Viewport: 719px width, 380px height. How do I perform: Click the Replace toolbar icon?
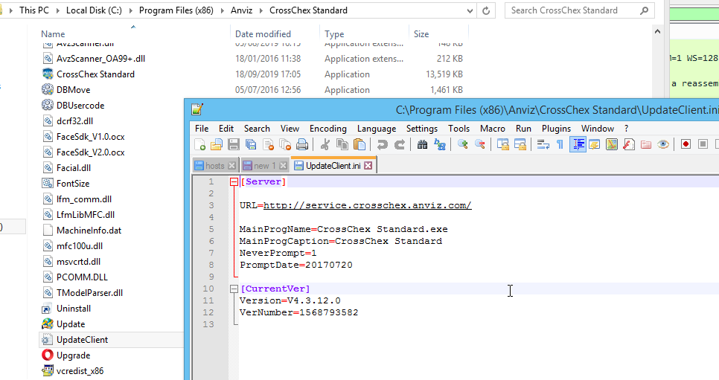pyautogui.click(x=440, y=145)
